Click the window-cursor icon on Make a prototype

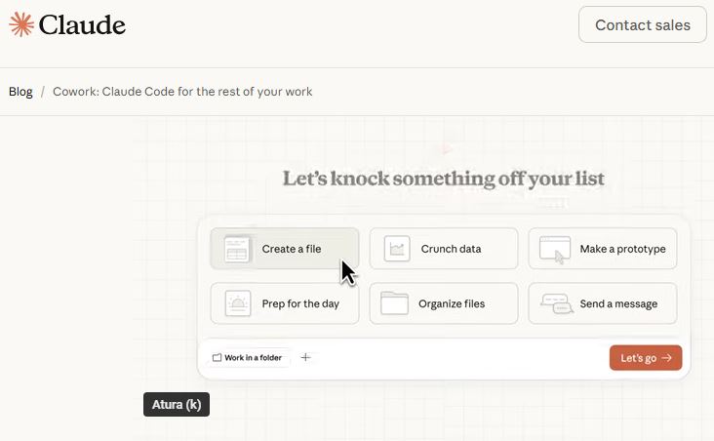point(555,249)
